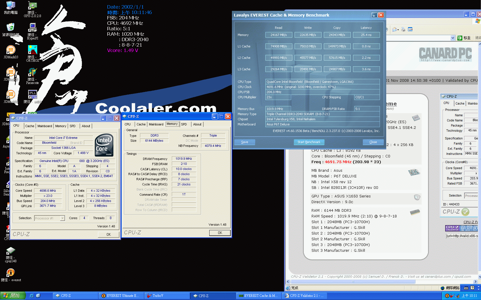Launch the HyperPI desktop shortcut
Viewport: 481px width, 300px height.
[x=33, y=31]
